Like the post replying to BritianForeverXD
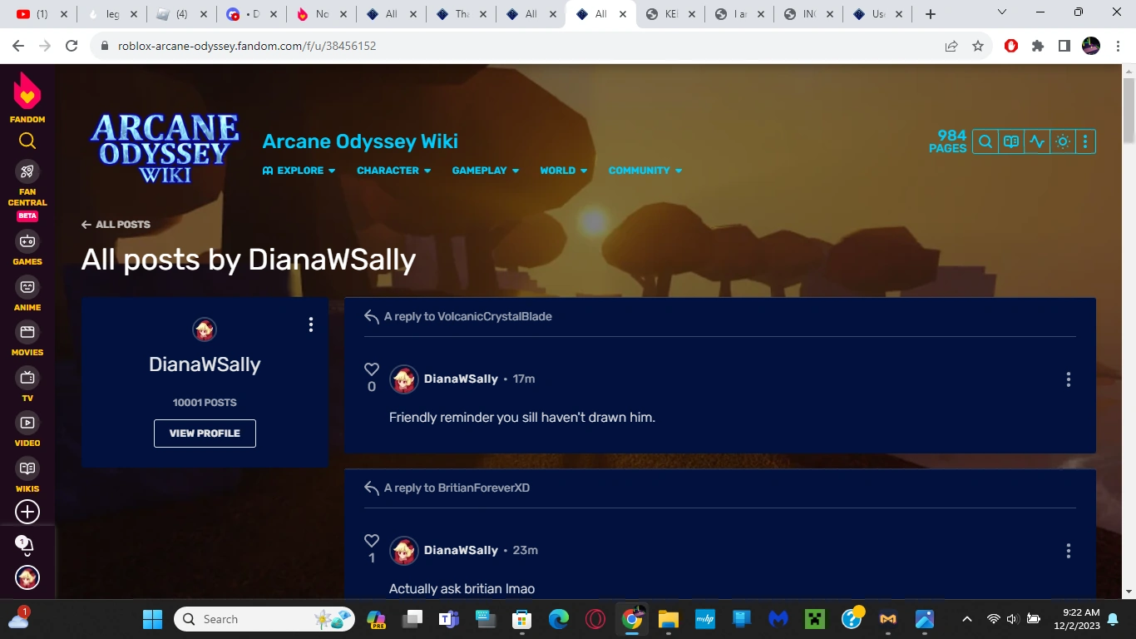Viewport: 1136px width, 639px height. [372, 540]
